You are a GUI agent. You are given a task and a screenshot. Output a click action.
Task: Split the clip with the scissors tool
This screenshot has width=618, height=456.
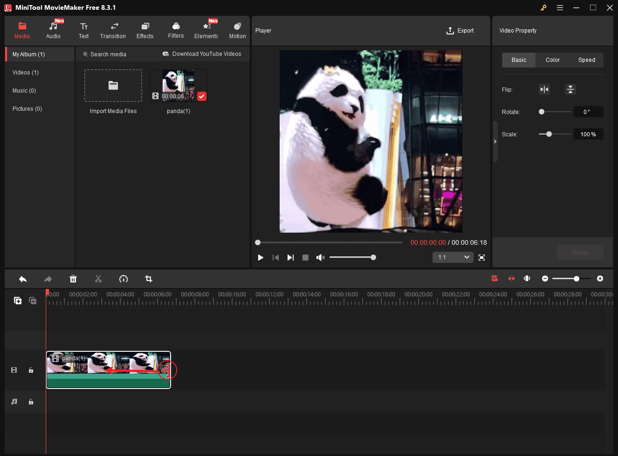coord(98,279)
